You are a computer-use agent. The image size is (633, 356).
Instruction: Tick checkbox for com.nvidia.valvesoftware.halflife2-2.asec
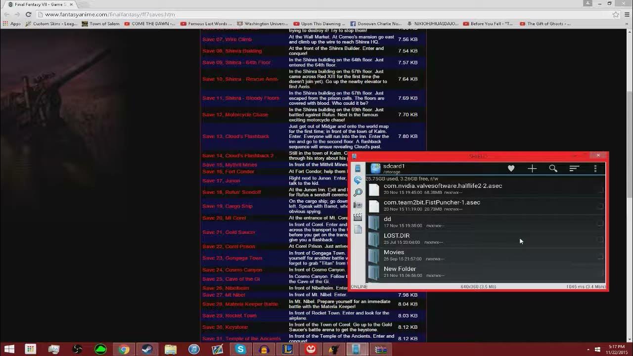[x=600, y=190]
